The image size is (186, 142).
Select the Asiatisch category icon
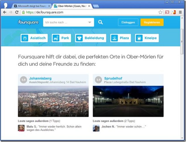click(x=25, y=38)
